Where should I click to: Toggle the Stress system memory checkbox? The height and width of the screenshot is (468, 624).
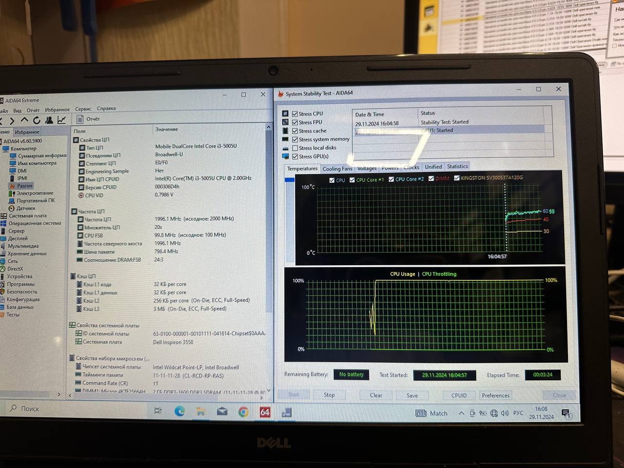coord(295,139)
